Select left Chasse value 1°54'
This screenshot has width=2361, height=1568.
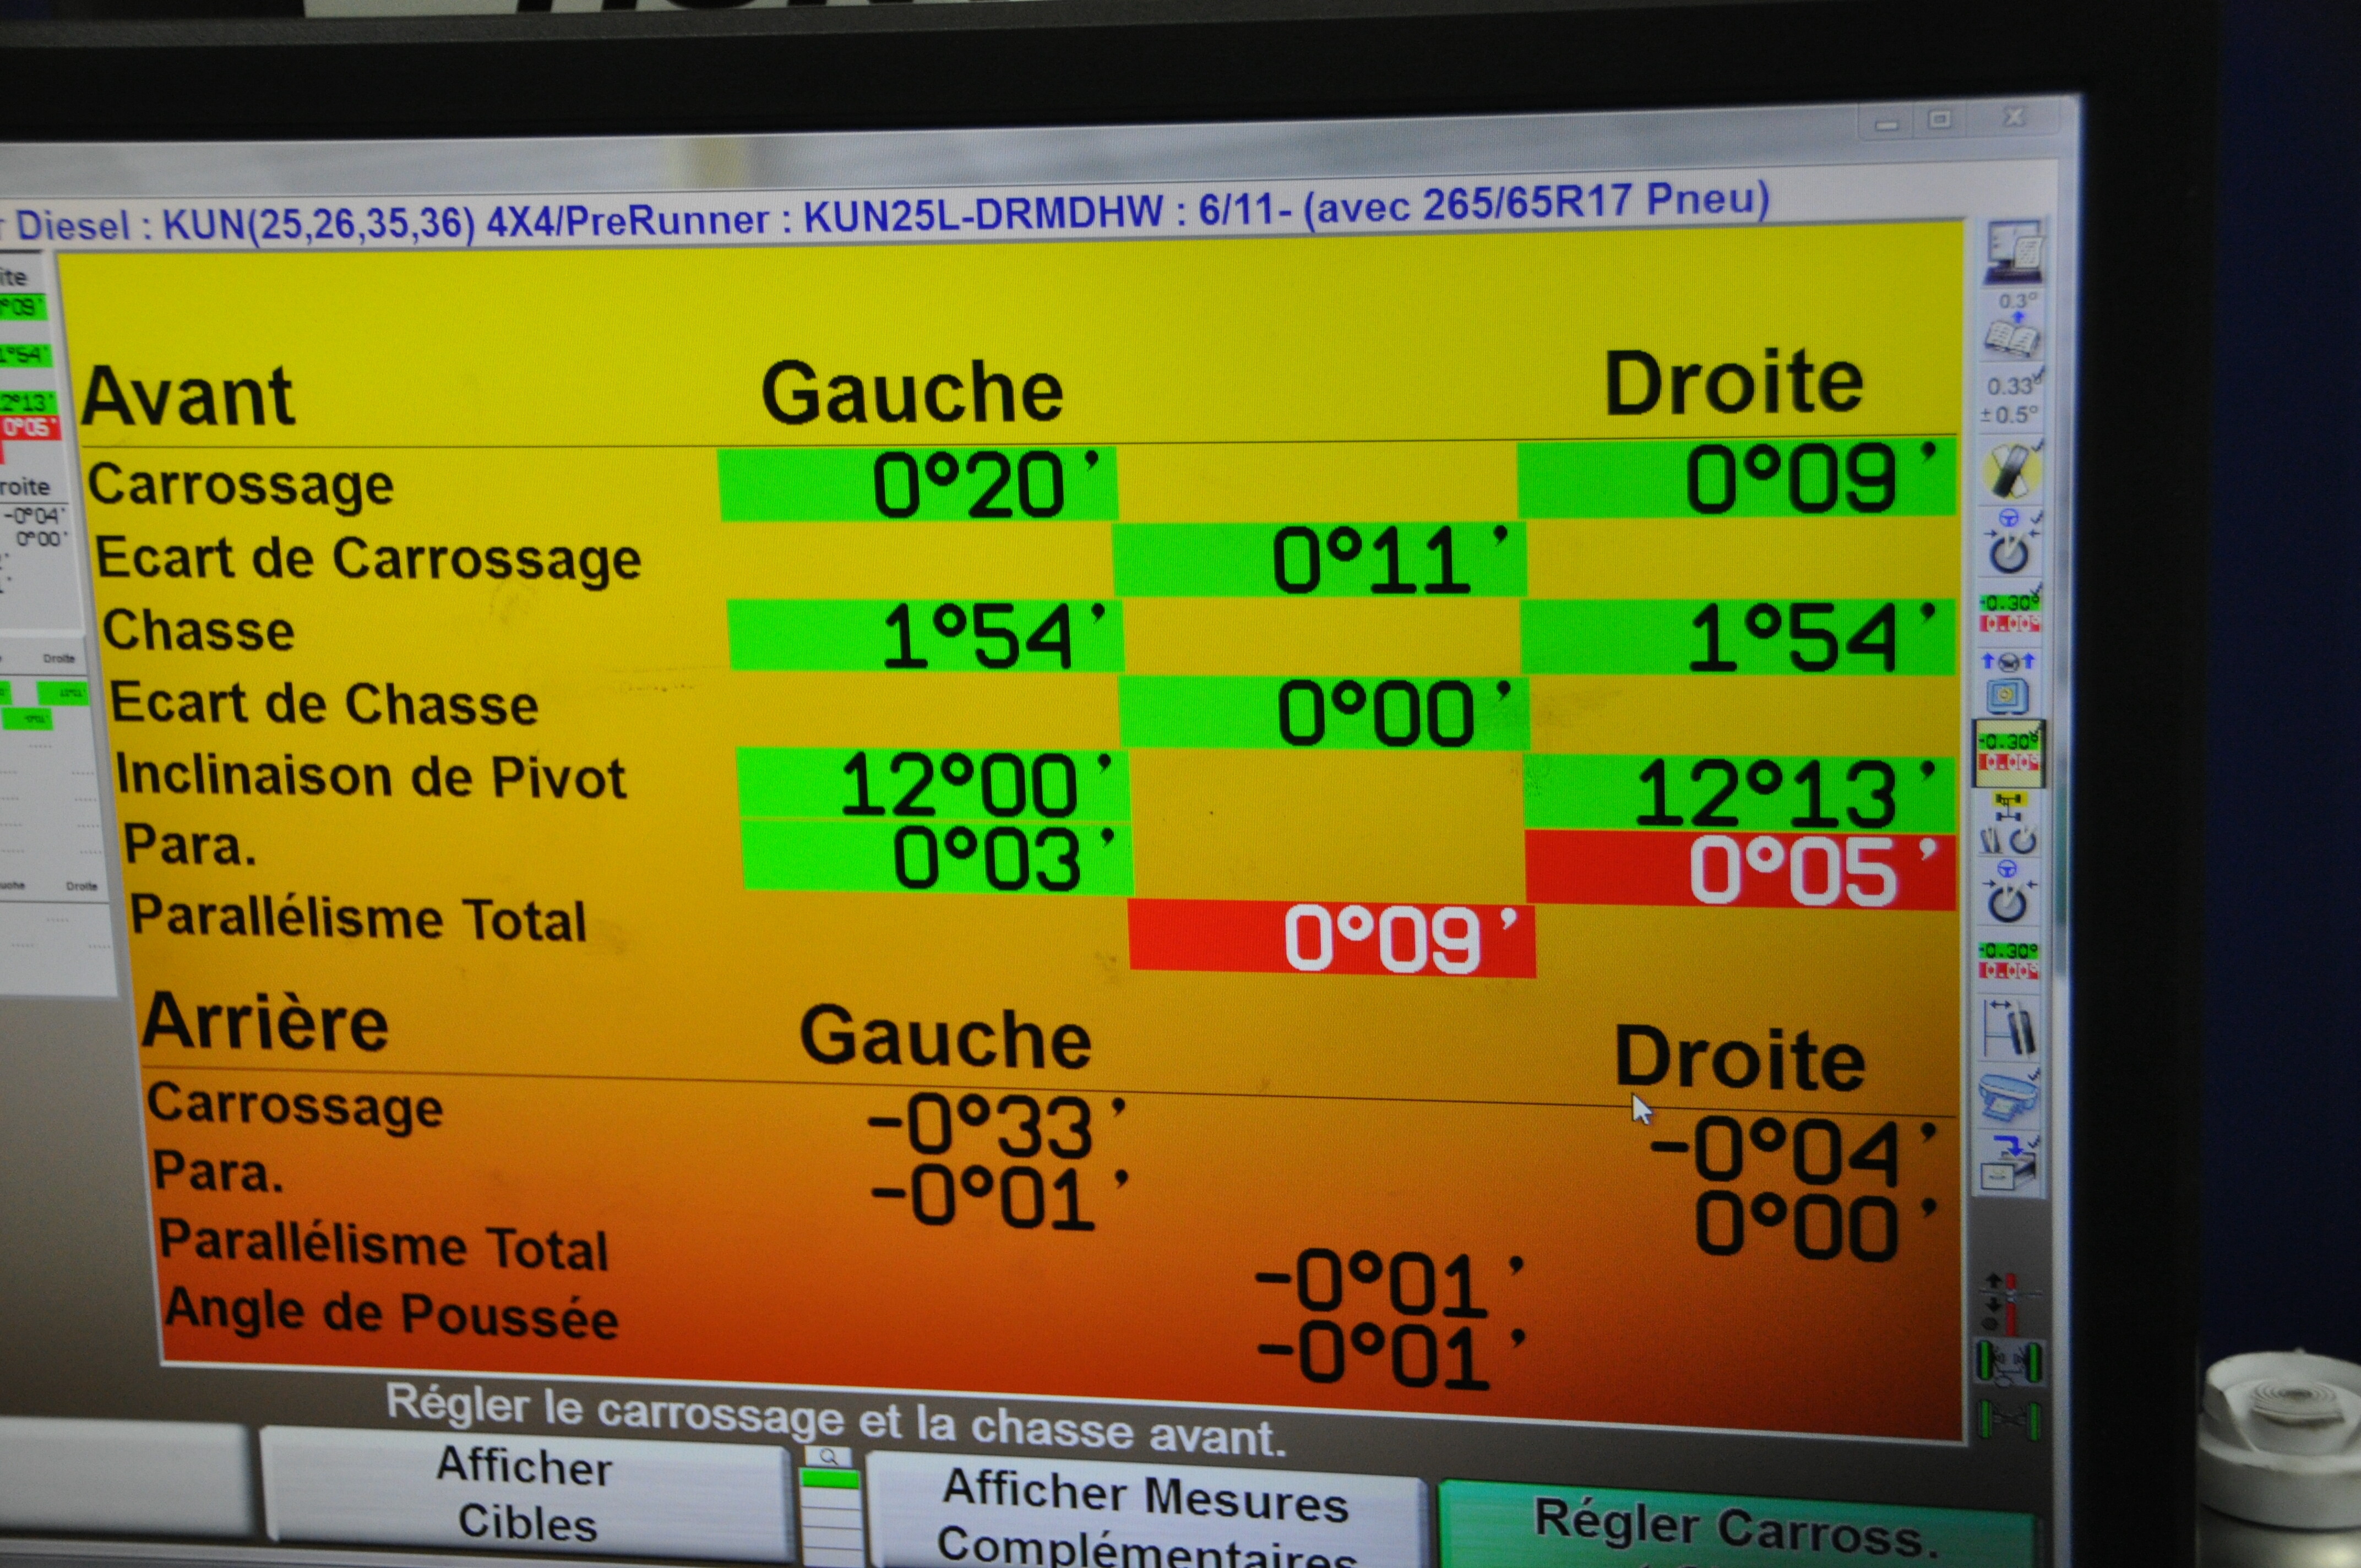[925, 635]
